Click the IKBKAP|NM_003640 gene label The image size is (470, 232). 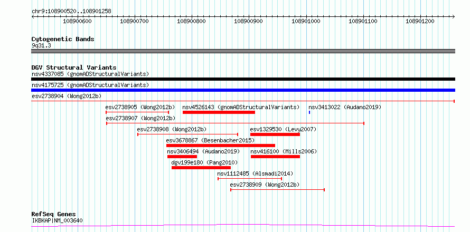(x=57, y=221)
